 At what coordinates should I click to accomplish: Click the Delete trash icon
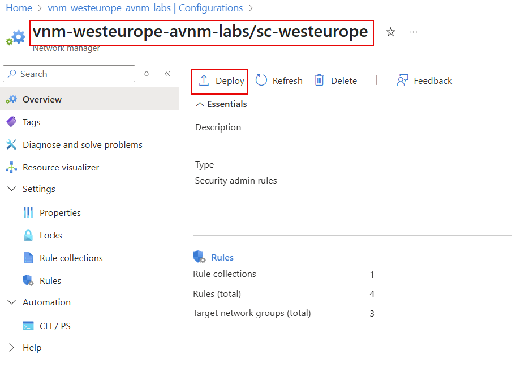(x=320, y=80)
